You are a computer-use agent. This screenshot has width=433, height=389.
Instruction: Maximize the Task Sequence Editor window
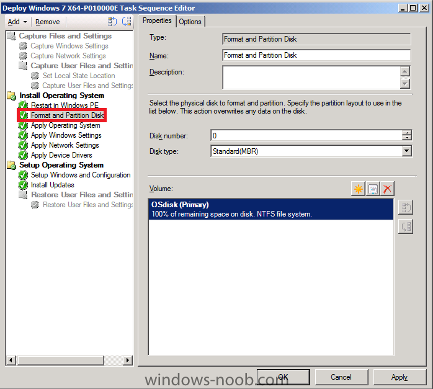click(x=413, y=7)
